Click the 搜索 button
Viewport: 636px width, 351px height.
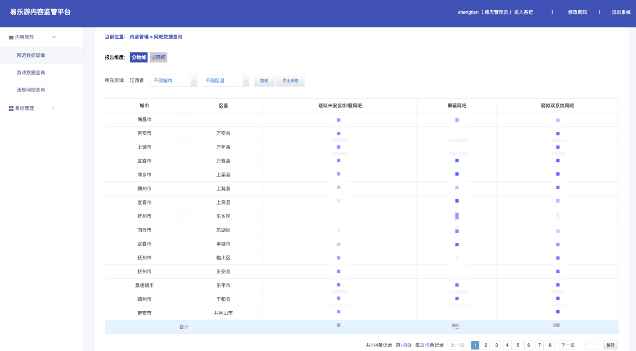pos(264,80)
